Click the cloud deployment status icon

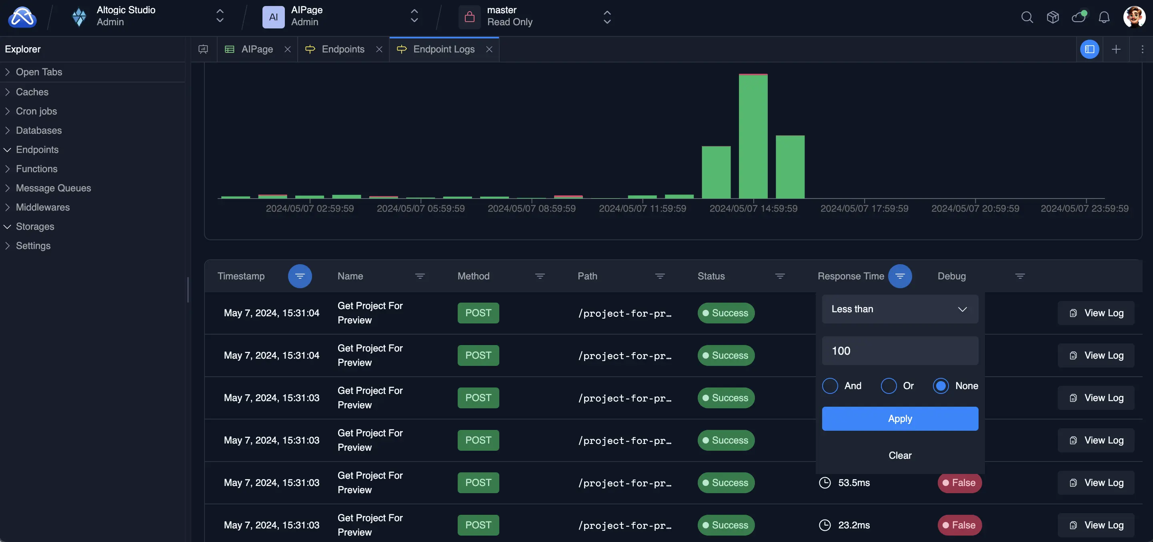click(x=1078, y=18)
